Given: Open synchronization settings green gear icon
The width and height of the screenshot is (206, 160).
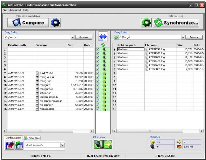Looking at the screenshot, I should coord(146,23).
